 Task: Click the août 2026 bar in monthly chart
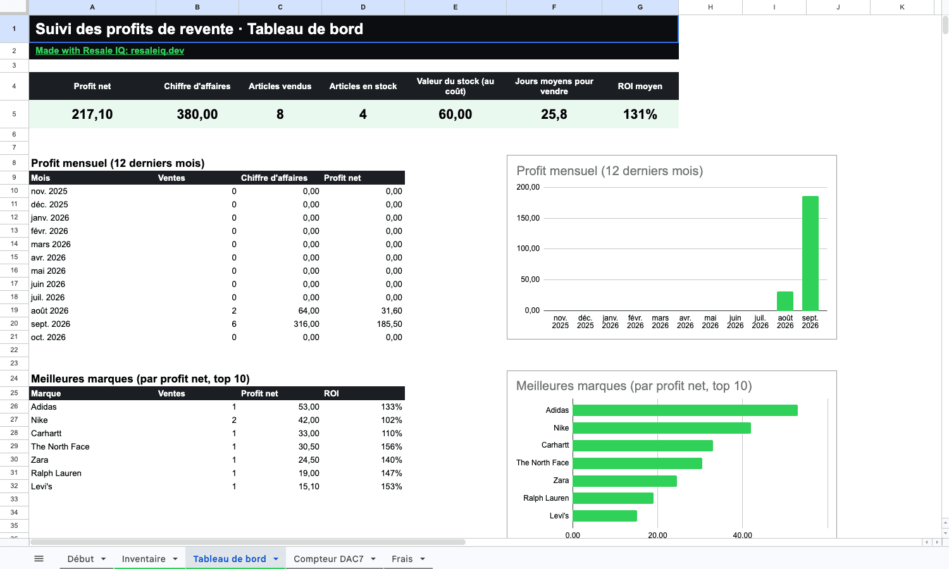point(785,301)
